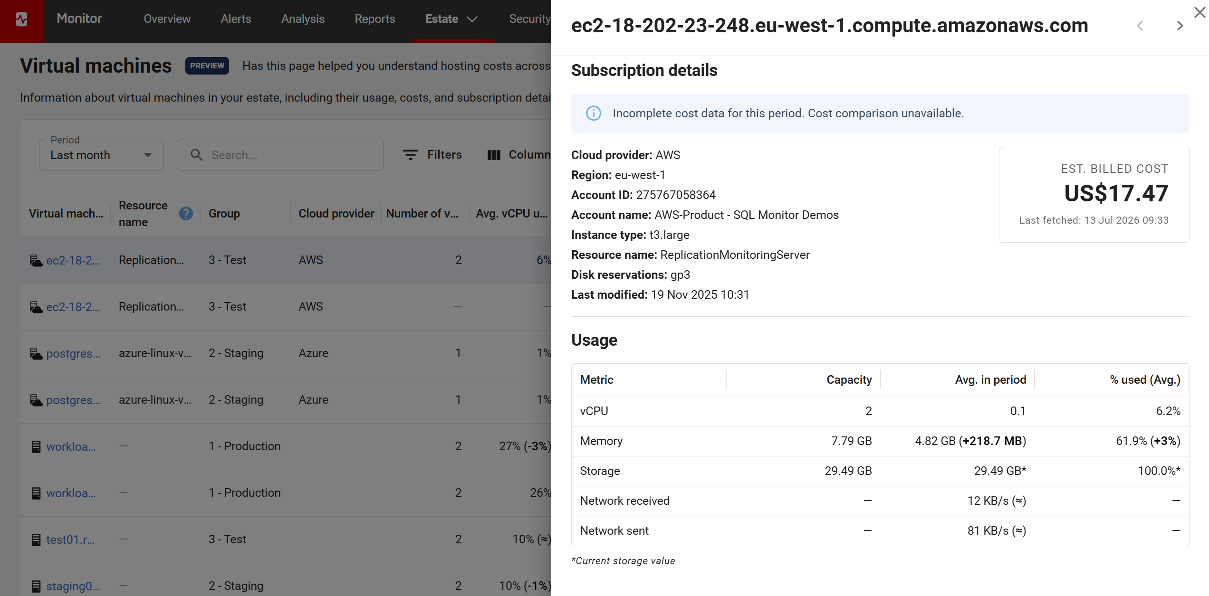
Task: Click the Network received 12 KB/s value
Action: pyautogui.click(x=997, y=501)
